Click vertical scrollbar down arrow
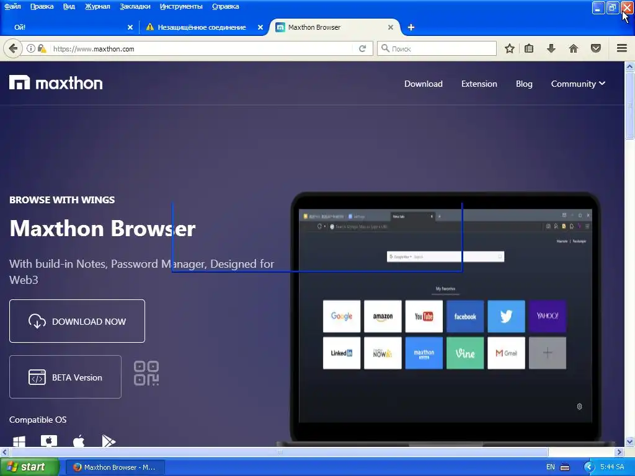 tap(630, 441)
